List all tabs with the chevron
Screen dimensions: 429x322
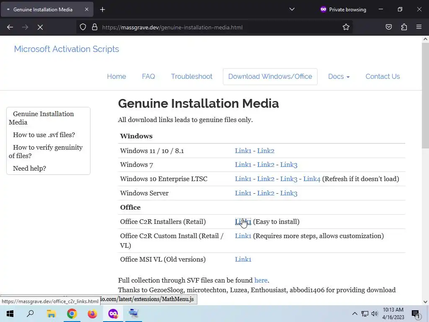point(292,10)
